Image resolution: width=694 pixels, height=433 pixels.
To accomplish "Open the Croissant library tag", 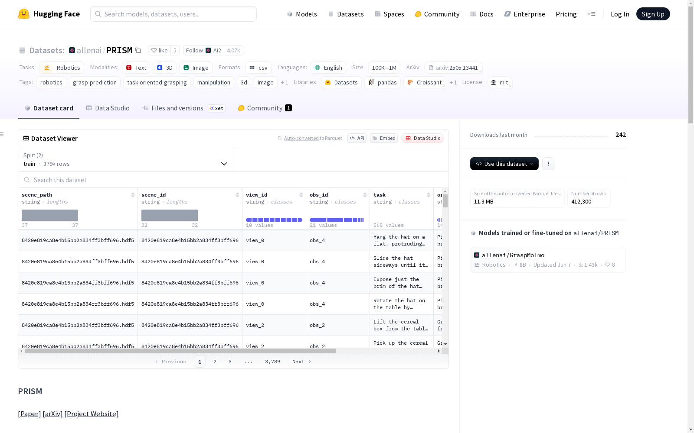I will pos(425,82).
